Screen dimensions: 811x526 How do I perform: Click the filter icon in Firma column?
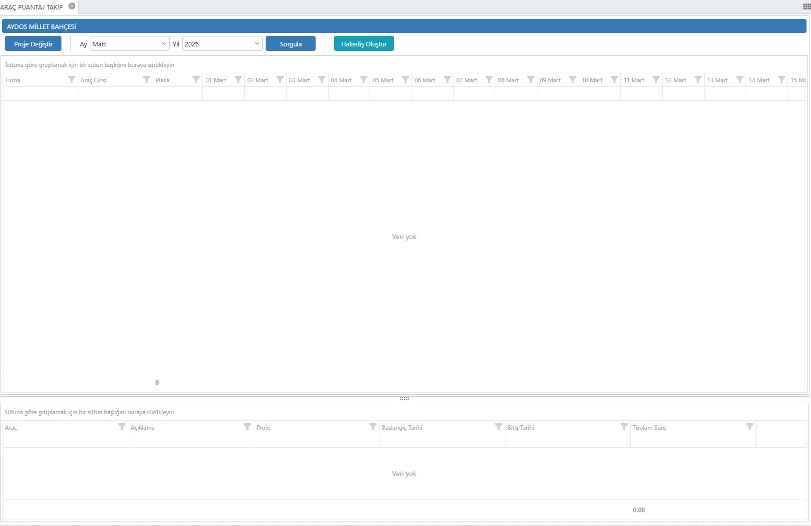[x=71, y=80]
